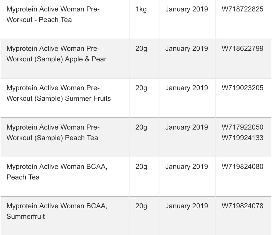This screenshot has height=235, width=272.
Task: Select the 1kg size cell
Action: [x=141, y=9]
